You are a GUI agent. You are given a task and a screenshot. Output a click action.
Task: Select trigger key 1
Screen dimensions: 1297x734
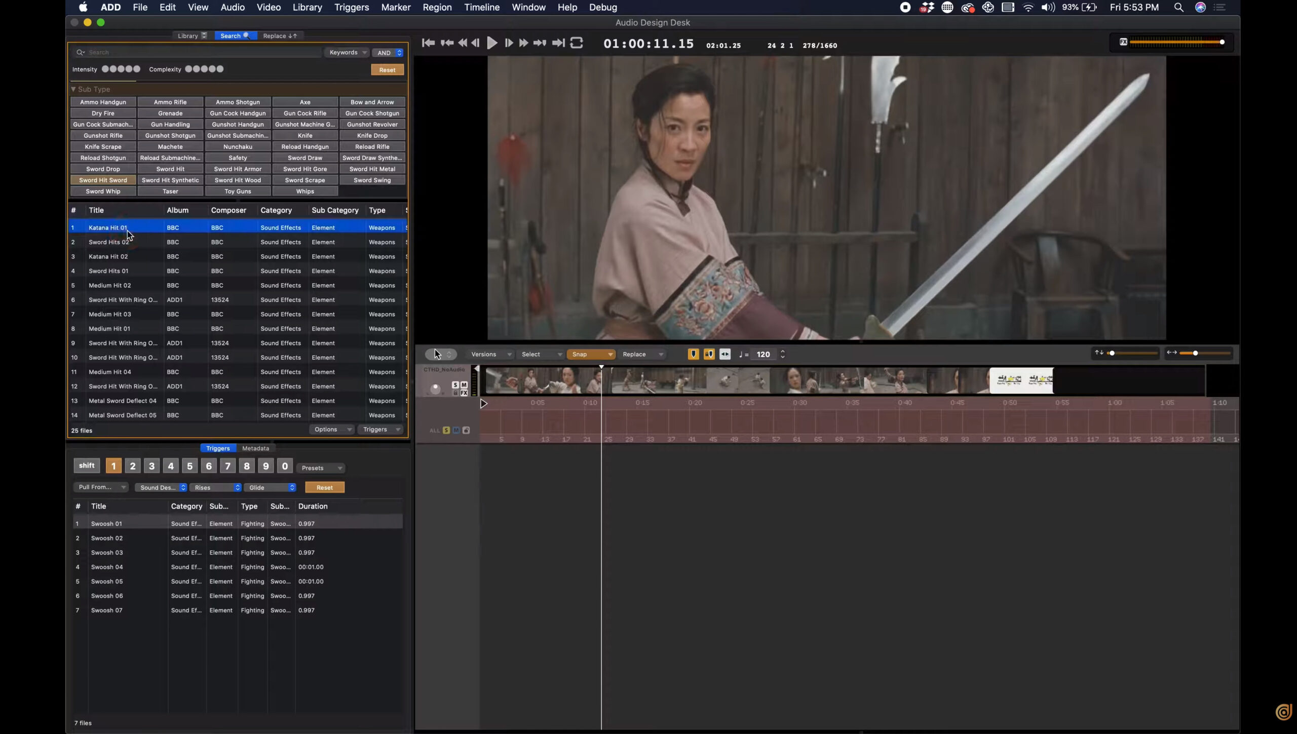point(113,466)
